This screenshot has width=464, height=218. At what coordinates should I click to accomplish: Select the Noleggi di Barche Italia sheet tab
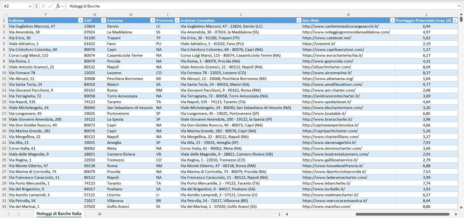point(59,214)
